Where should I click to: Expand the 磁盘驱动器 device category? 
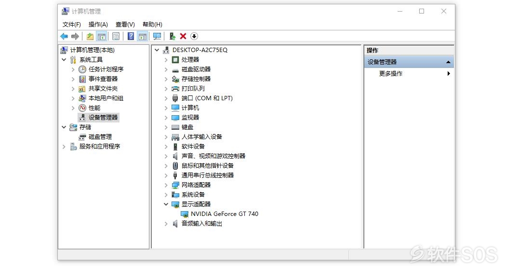pyautogui.click(x=166, y=69)
